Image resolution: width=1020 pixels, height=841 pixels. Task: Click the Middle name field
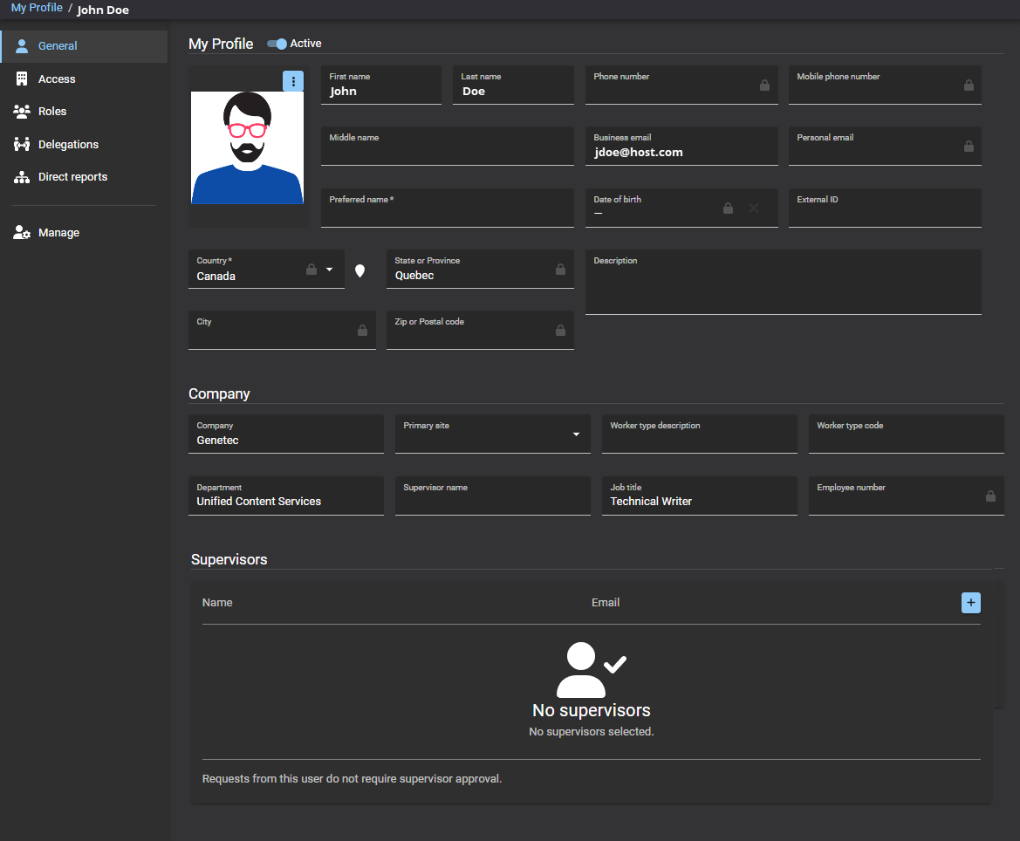[448, 146]
